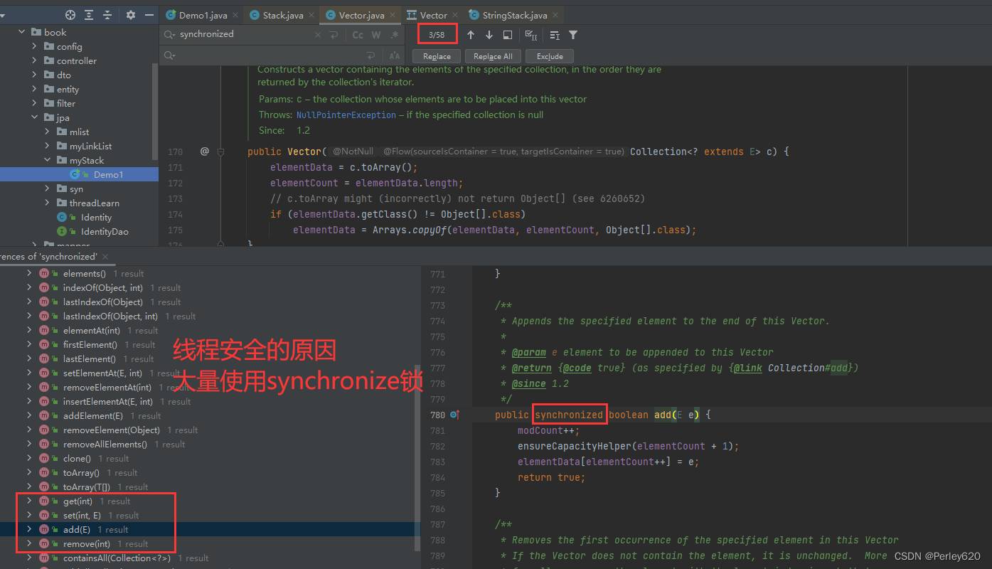Expand the dto folder
Image resolution: width=992 pixels, height=569 pixels.
point(34,75)
